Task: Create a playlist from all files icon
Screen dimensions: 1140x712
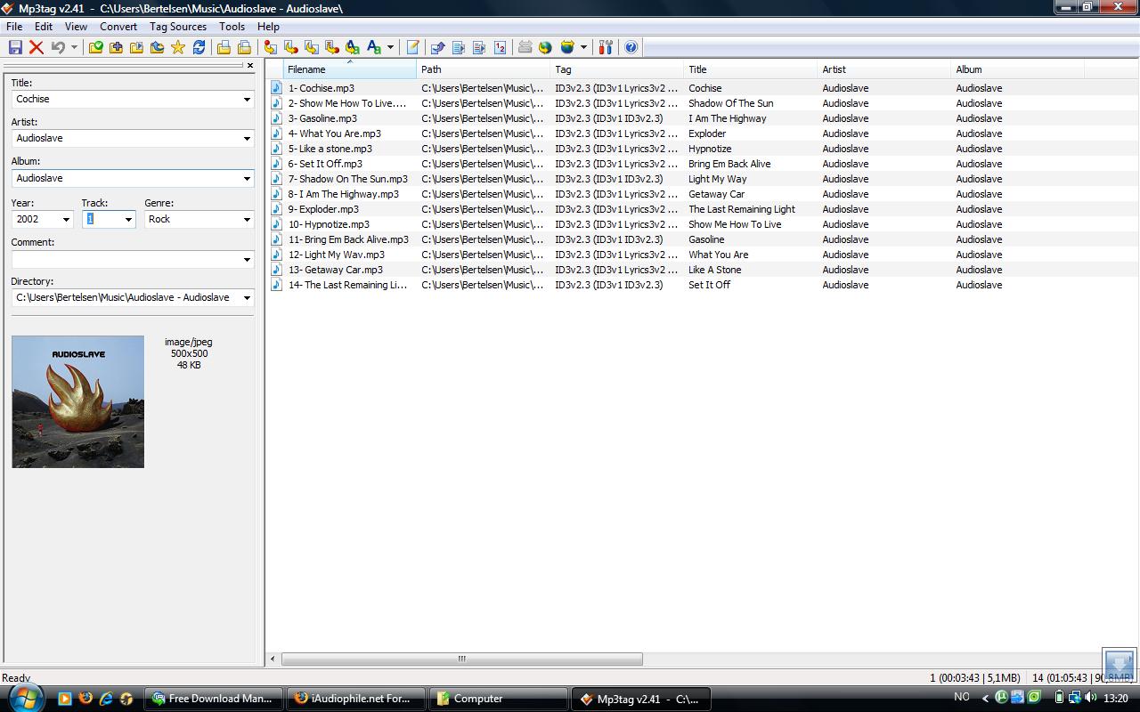Action: [x=224, y=47]
